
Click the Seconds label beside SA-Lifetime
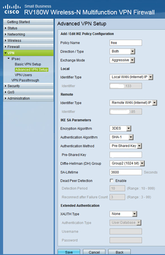point(151,172)
